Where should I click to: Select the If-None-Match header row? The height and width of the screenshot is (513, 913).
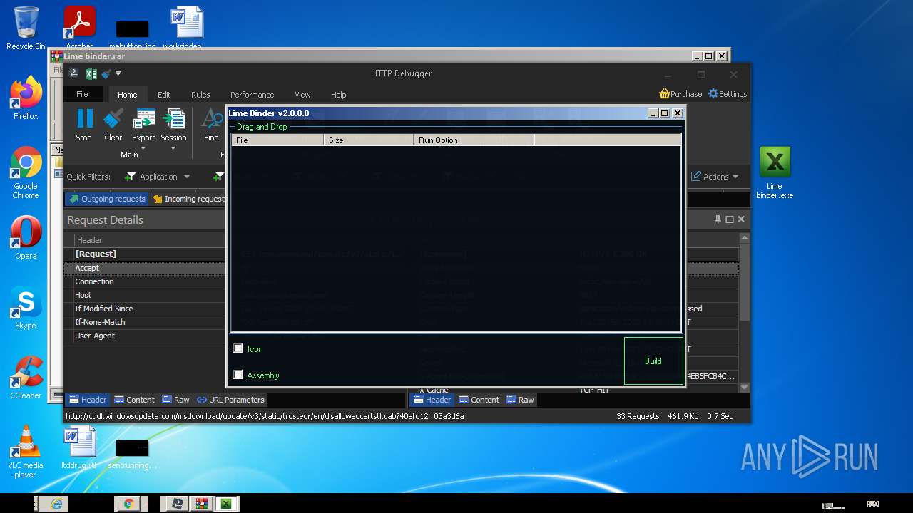click(x=145, y=322)
